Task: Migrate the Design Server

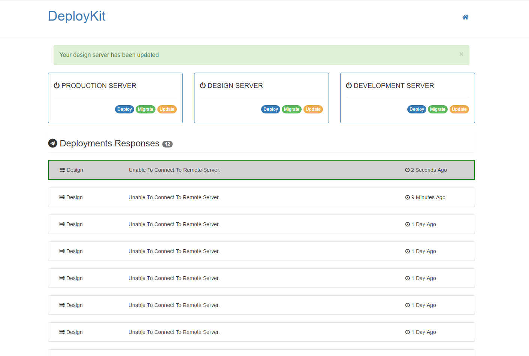Action: (291, 109)
